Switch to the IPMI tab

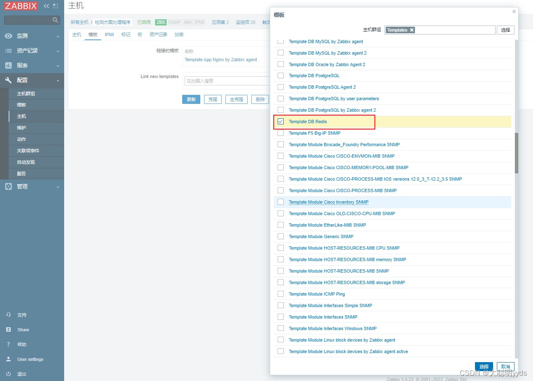click(109, 34)
